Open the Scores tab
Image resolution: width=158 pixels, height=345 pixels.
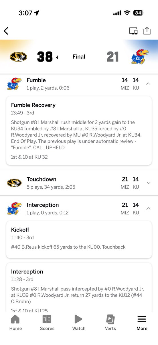[x=47, y=323]
